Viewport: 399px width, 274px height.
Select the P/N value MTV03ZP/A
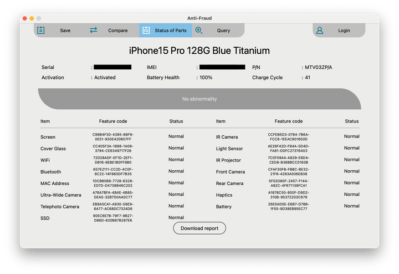point(318,68)
